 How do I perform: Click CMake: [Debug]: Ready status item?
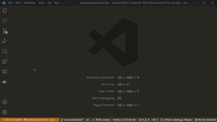tap(176, 120)
